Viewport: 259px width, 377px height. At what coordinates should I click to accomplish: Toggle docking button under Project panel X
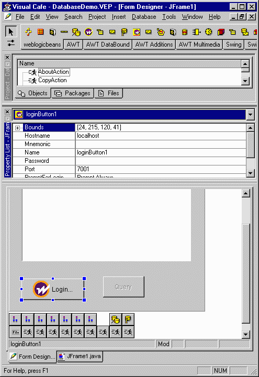click(x=7, y=64)
